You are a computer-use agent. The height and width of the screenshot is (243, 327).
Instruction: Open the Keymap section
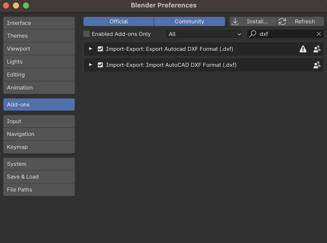tap(39, 147)
